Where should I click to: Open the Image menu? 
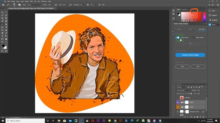(13, 1)
